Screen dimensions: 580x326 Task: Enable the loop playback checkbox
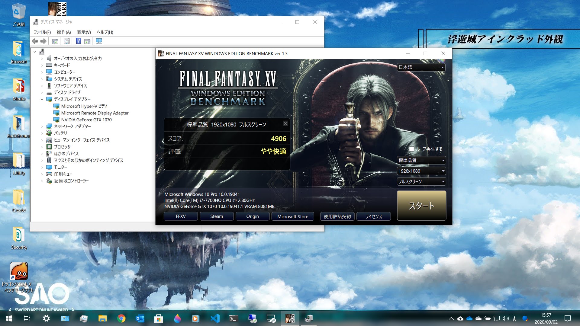pos(411,149)
